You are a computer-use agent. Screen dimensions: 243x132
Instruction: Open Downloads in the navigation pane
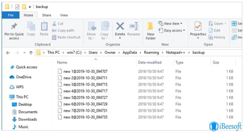click(x=25, y=119)
